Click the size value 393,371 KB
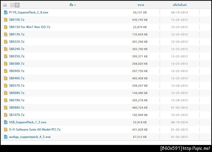212x152 pixels. click(x=140, y=56)
